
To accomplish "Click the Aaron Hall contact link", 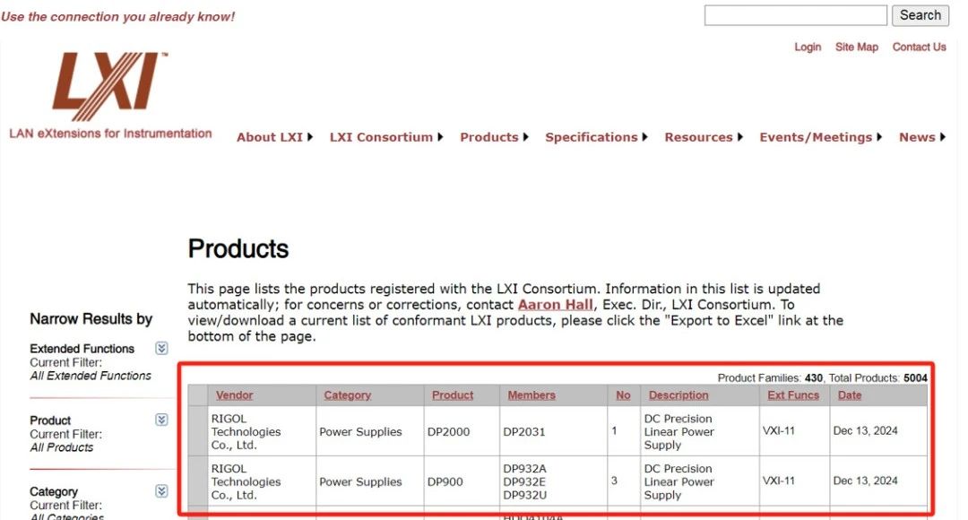I will 555,305.
